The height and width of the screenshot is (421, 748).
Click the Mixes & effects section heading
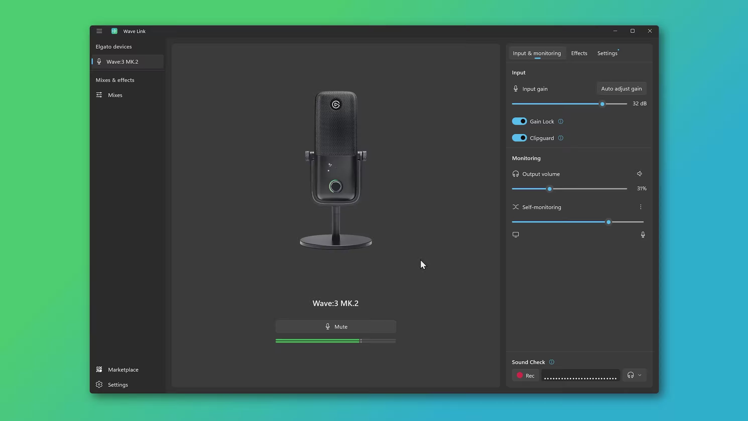point(115,80)
